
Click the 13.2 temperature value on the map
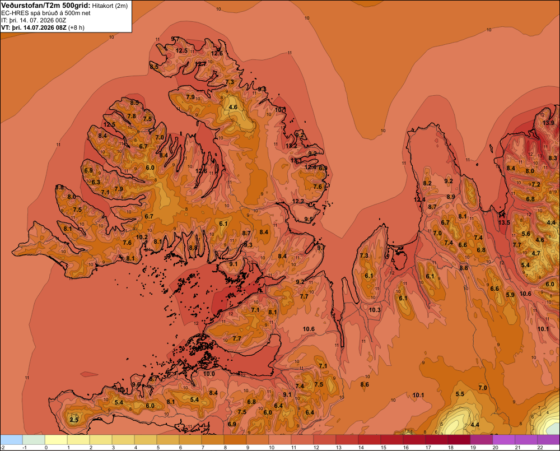click(291, 146)
